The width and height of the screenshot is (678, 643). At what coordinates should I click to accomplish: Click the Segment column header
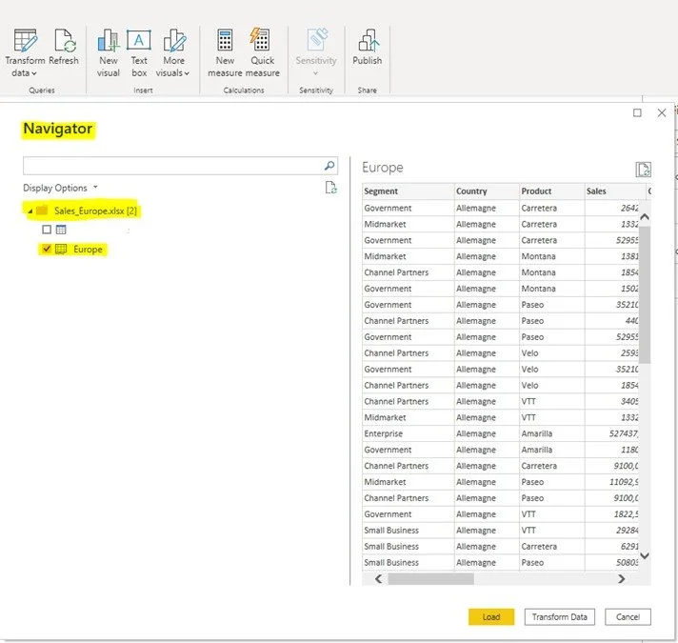[409, 191]
